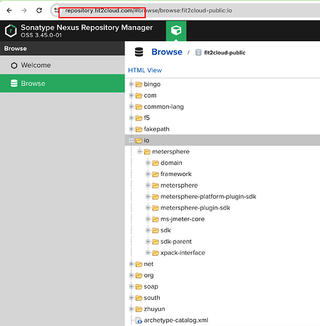Expand the org folder

pyautogui.click(x=131, y=275)
